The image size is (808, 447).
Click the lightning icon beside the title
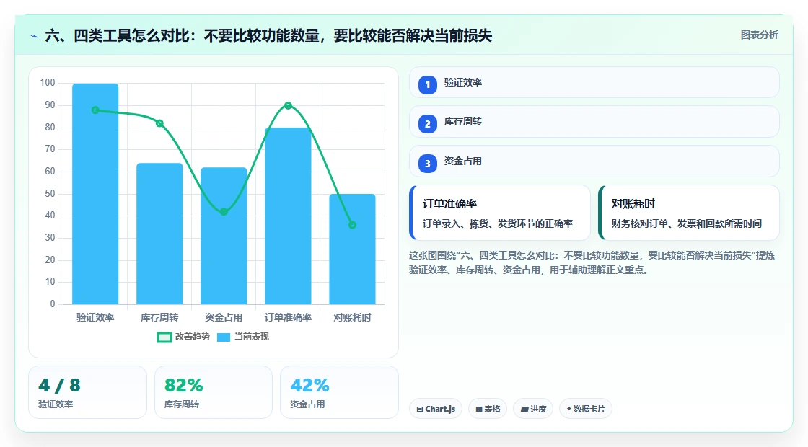tap(35, 36)
